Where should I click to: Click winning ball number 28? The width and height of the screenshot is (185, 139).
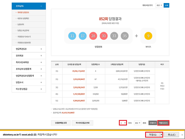[x=93, y=36]
